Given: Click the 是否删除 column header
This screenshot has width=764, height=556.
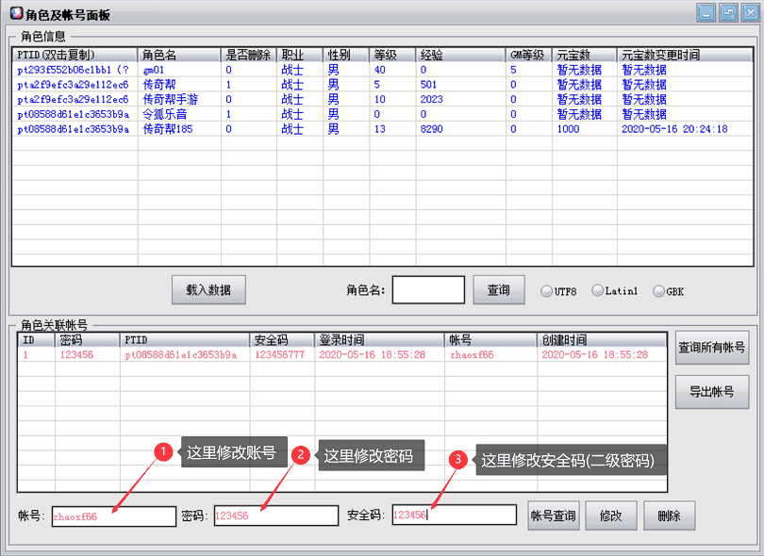Looking at the screenshot, I should coord(248,55).
